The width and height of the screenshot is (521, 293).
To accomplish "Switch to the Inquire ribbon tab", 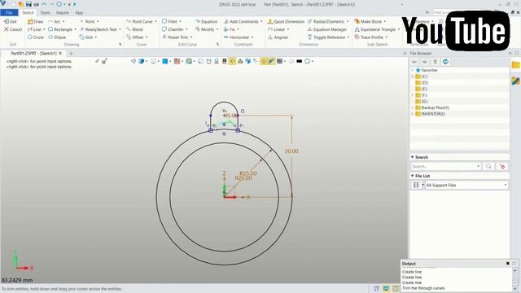I will [x=63, y=13].
